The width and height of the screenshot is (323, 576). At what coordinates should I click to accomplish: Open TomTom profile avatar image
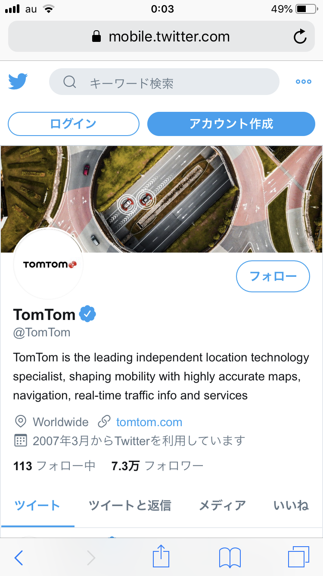[48, 264]
